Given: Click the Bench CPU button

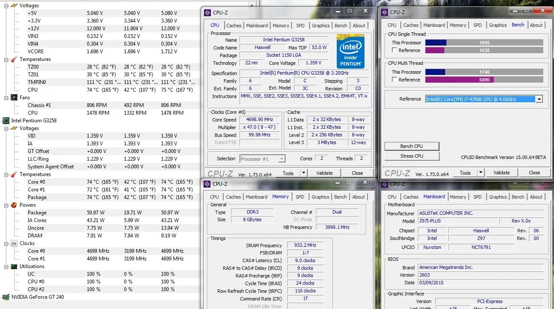Looking at the screenshot, I should [x=411, y=146].
